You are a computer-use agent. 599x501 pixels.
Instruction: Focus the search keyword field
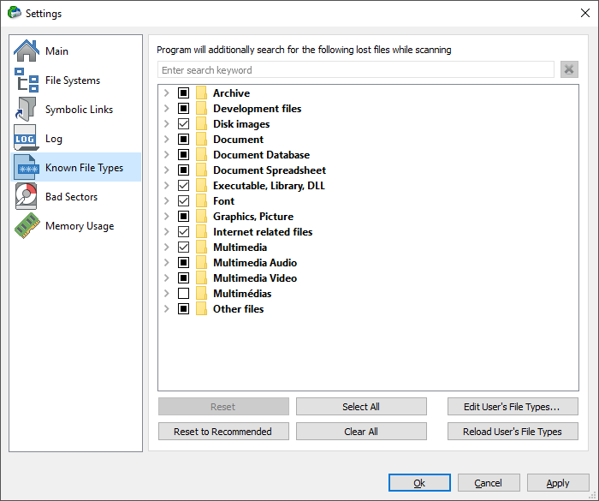pos(356,70)
